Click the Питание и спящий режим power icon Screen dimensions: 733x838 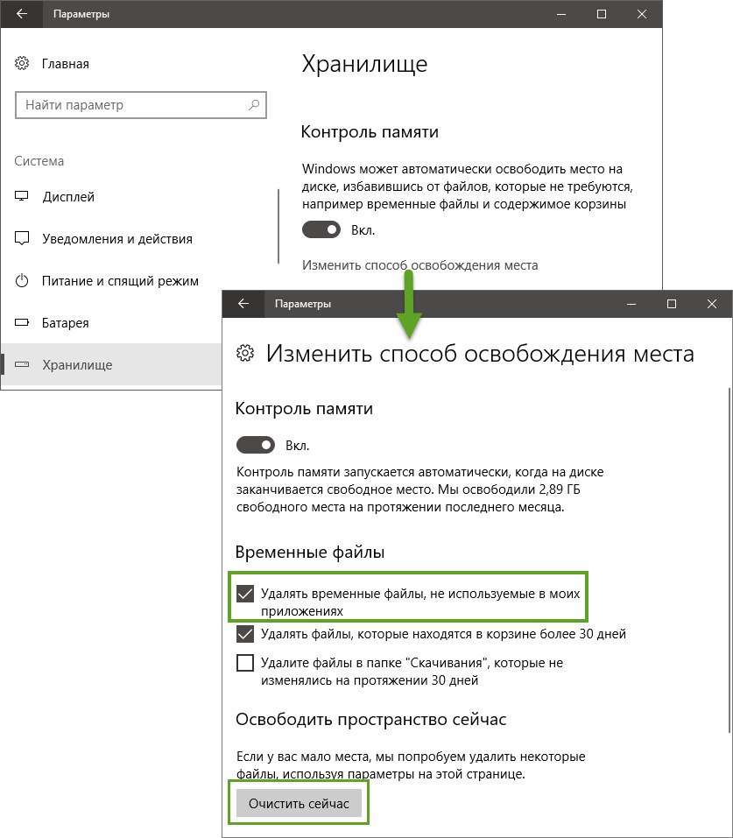21,280
